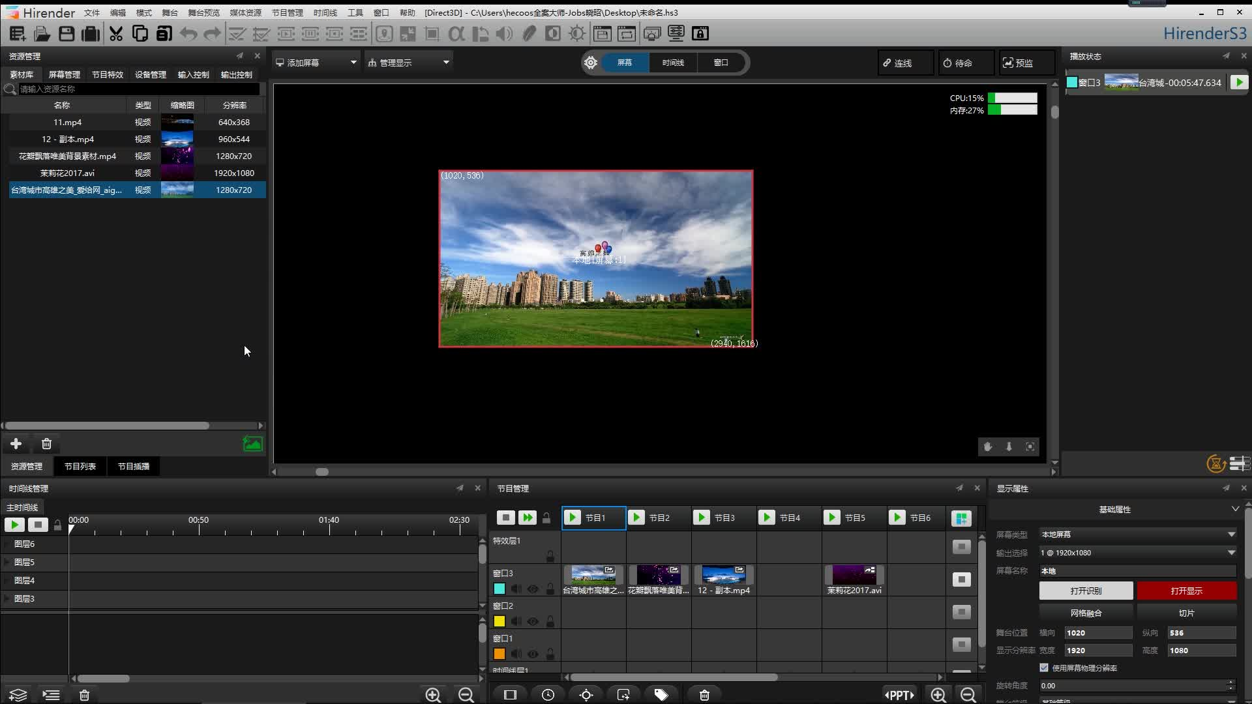
Task: Click the tag icon in program management bar
Action: point(661,695)
